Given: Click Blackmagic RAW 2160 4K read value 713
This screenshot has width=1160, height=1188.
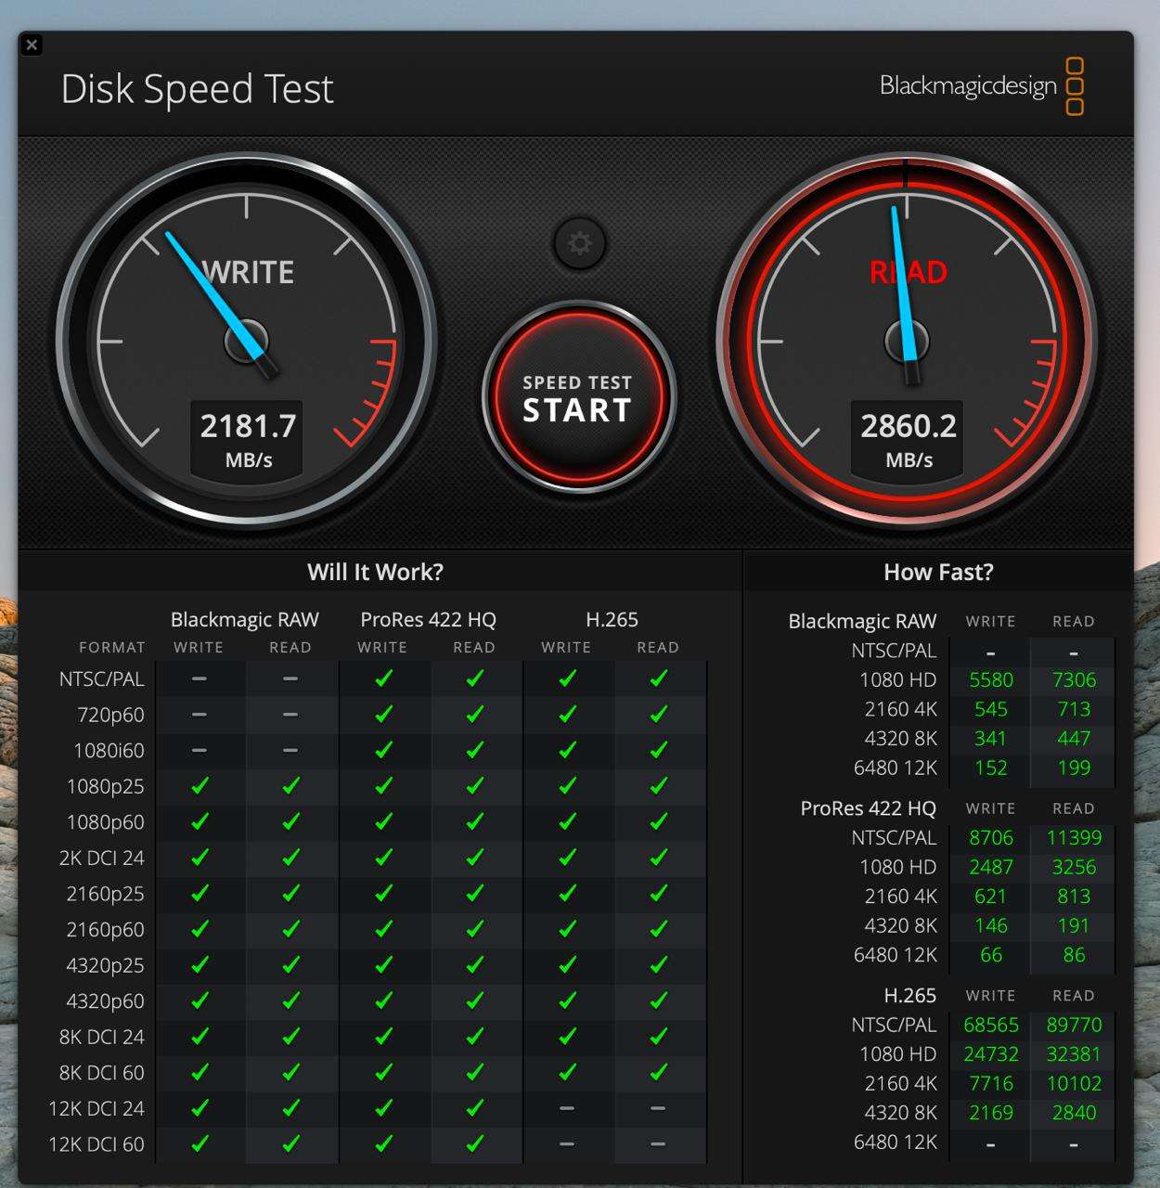Looking at the screenshot, I should (1074, 709).
